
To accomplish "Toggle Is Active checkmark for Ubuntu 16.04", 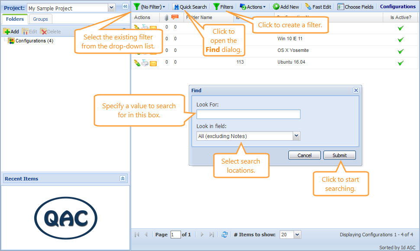I will [401, 62].
